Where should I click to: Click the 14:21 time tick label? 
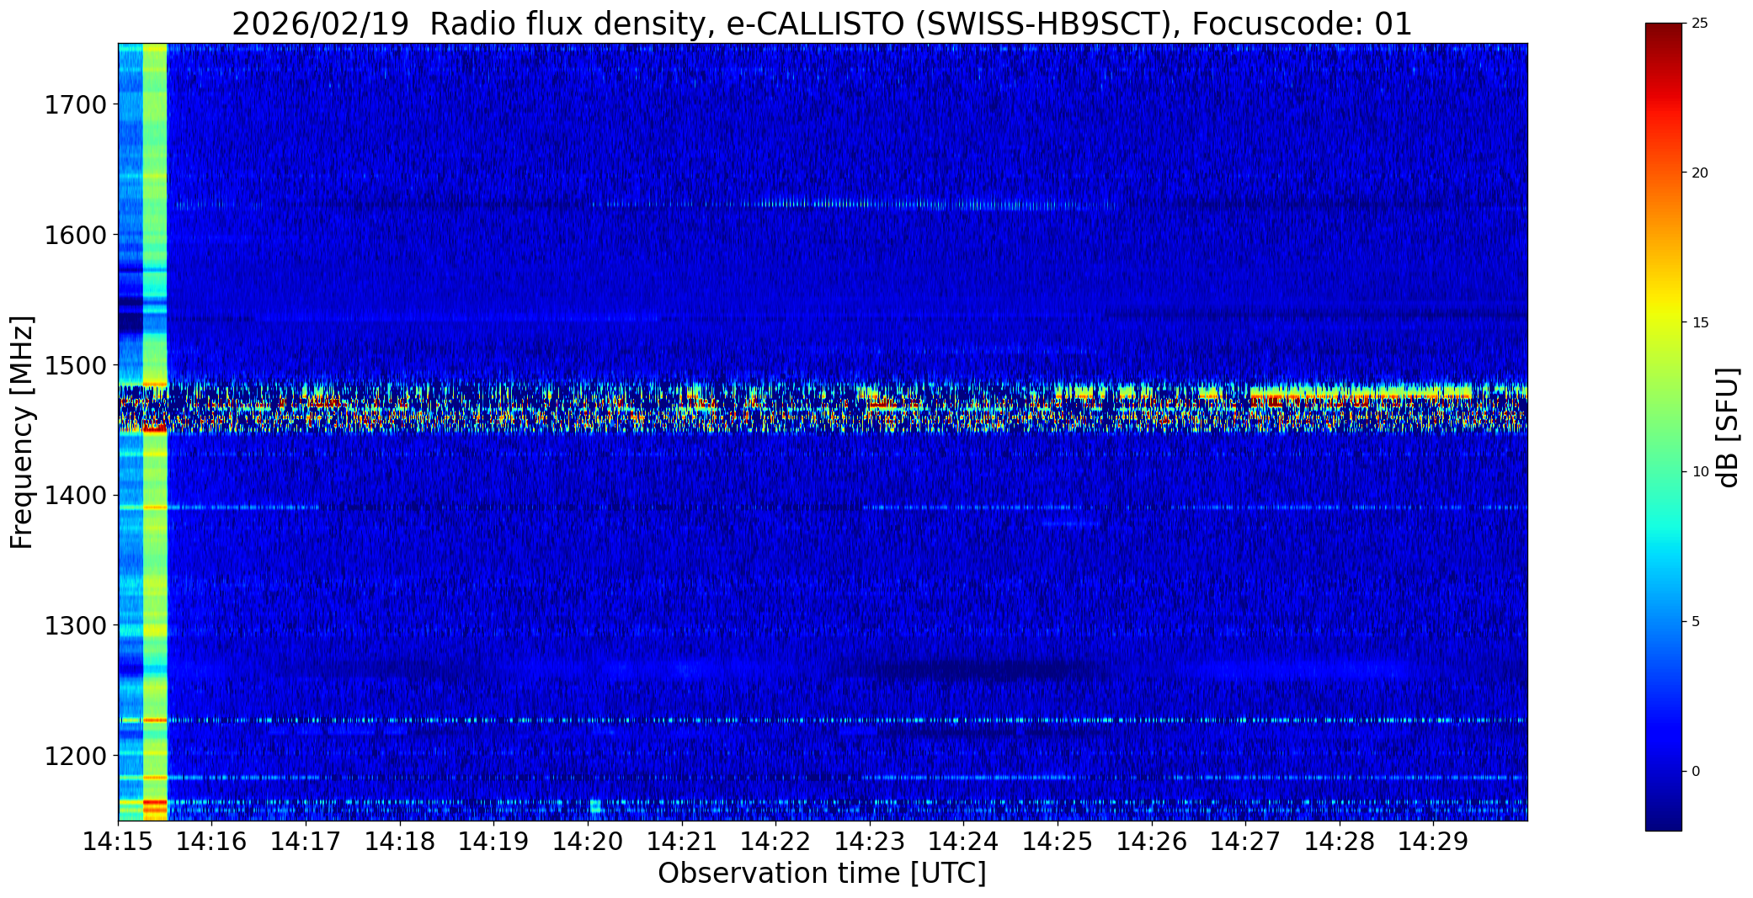[682, 841]
